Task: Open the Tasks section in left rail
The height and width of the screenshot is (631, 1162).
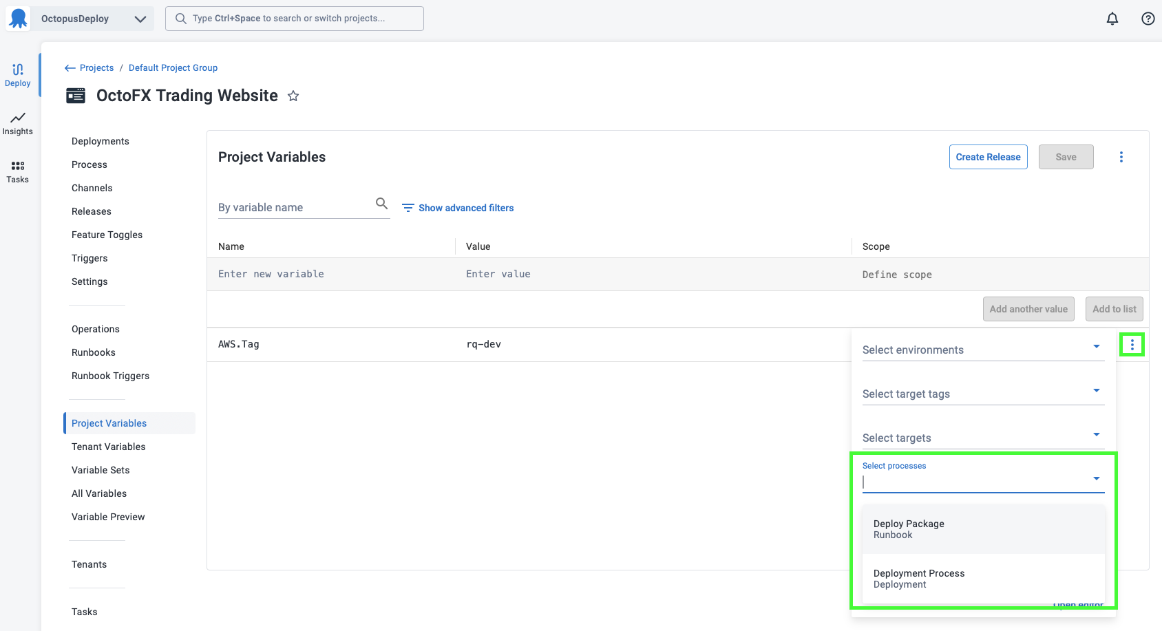Action: point(18,171)
